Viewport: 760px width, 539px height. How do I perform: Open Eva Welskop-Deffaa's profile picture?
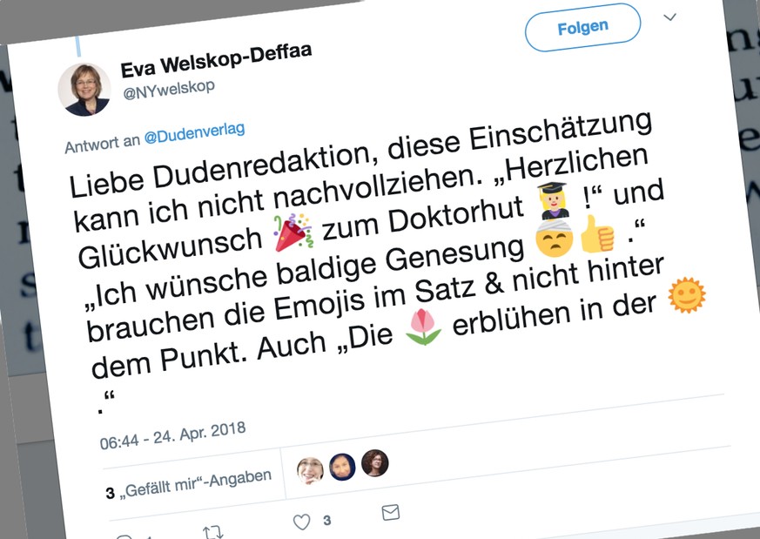pos(84,90)
